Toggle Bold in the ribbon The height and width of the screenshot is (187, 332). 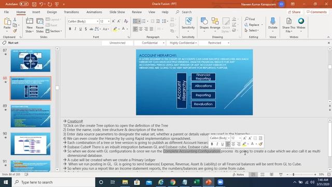click(x=70, y=29)
